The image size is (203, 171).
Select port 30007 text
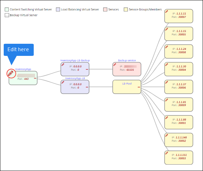[182, 17]
